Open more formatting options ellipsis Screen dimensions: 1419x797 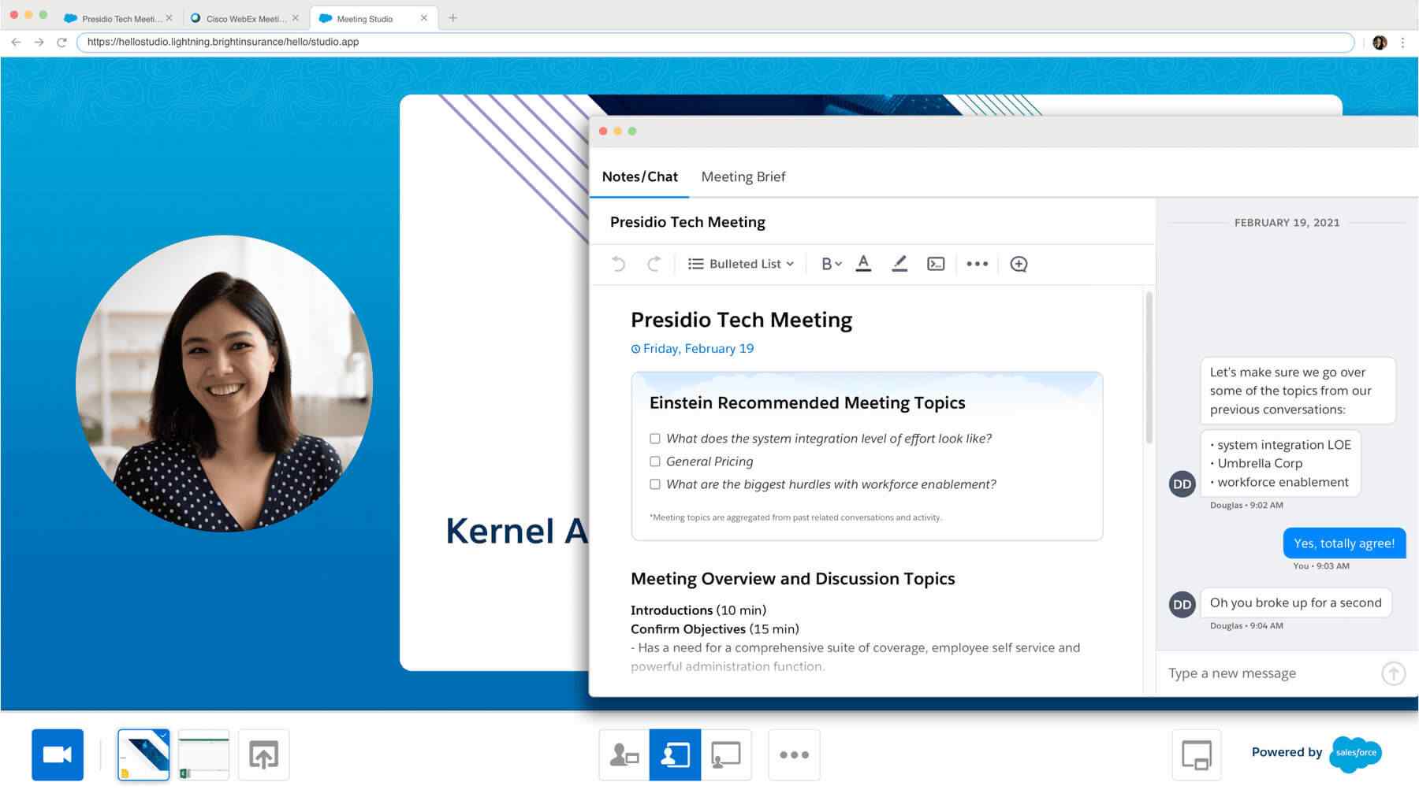(978, 264)
